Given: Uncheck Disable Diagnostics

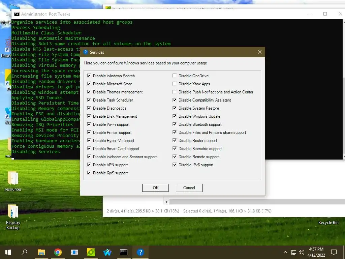Looking at the screenshot, I should [89, 108].
